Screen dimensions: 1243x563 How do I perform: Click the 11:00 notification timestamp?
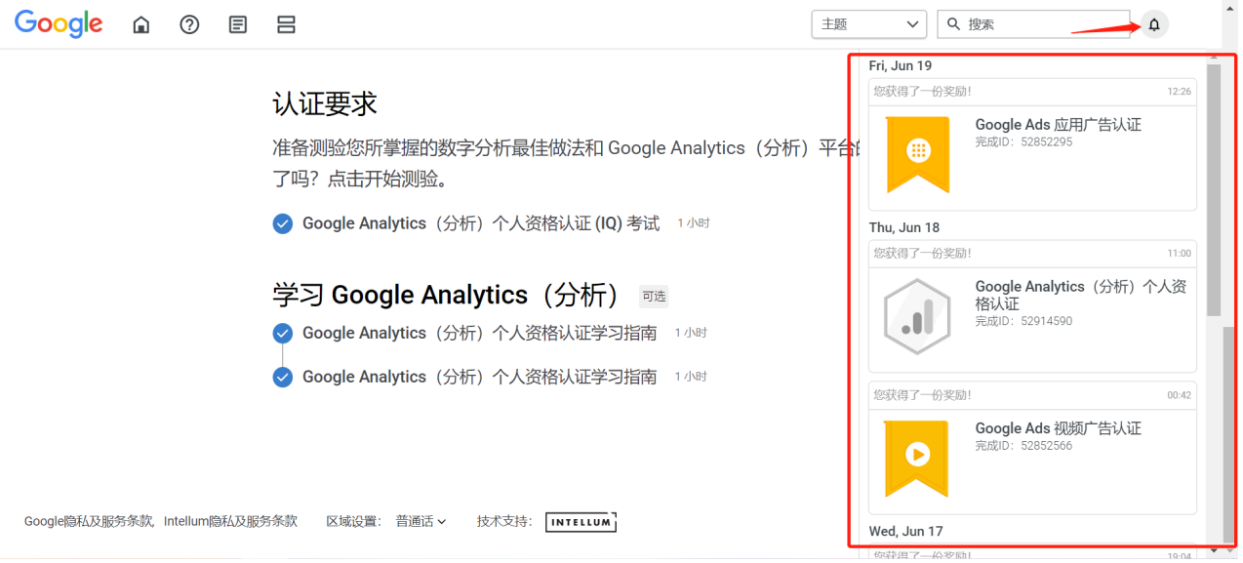coord(1180,254)
